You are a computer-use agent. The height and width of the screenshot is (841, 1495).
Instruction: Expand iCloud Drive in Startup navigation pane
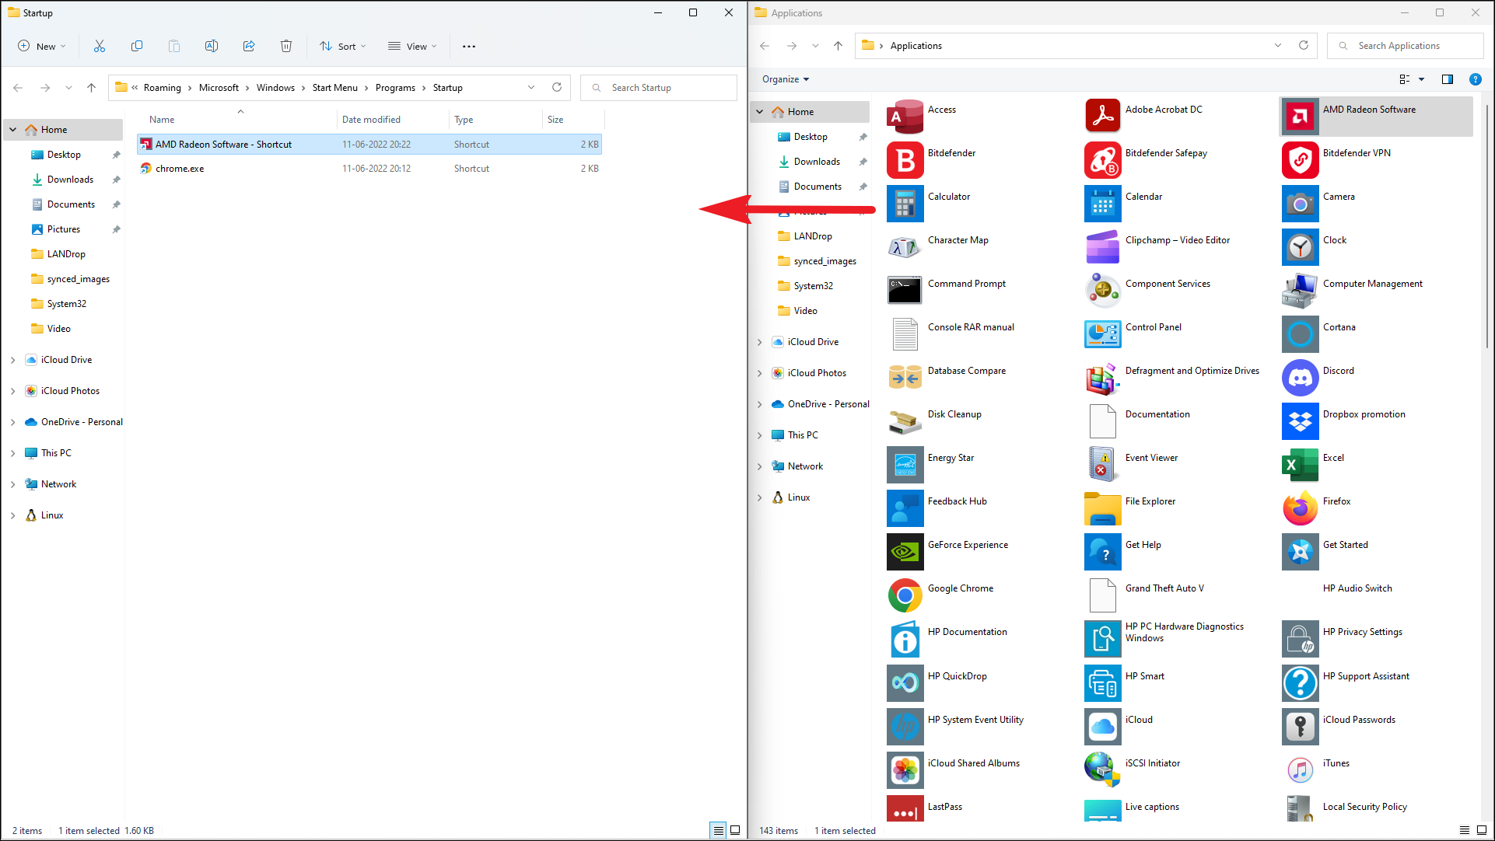tap(12, 360)
